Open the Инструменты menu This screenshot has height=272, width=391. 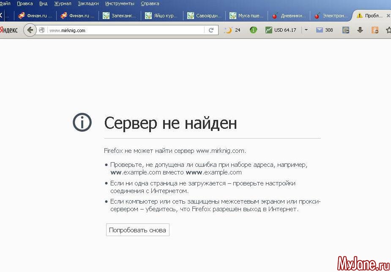click(120, 3)
